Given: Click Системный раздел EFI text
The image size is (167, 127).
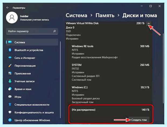Looking at the screenshot, I should pos(86,76).
